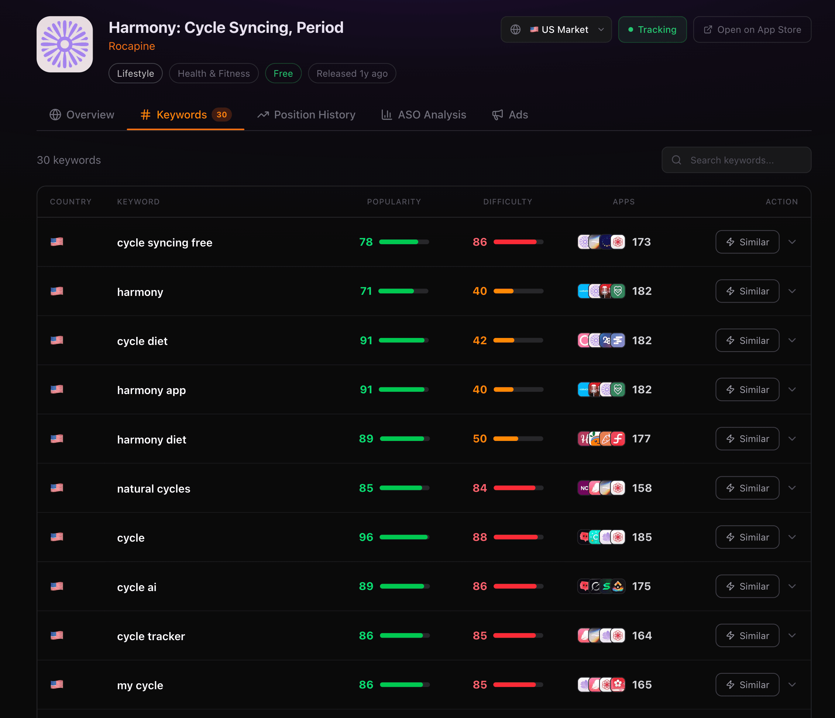Image resolution: width=835 pixels, height=718 pixels.
Task: Click Similar in the natural cycles row
Action: (x=747, y=488)
